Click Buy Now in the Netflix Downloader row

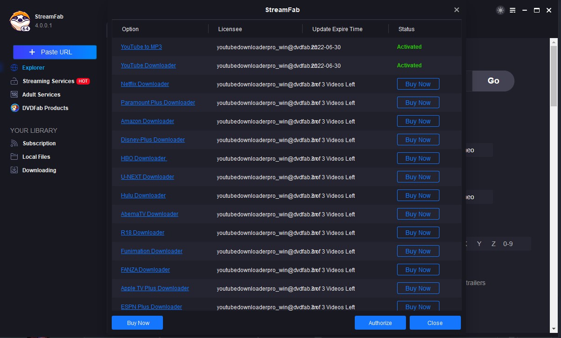418,84
